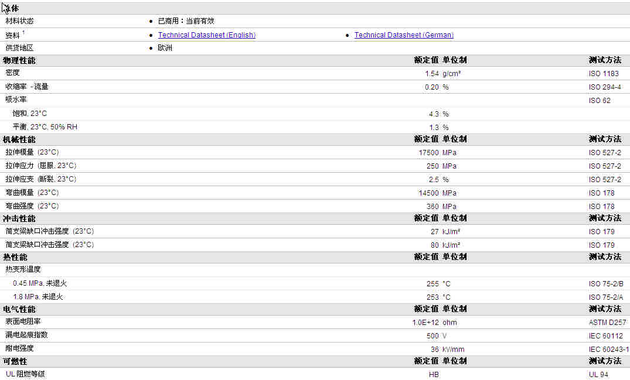The image size is (630, 380).
Task: Select the 0.45 MPa, 未退火 sub-row
Action: point(40,283)
